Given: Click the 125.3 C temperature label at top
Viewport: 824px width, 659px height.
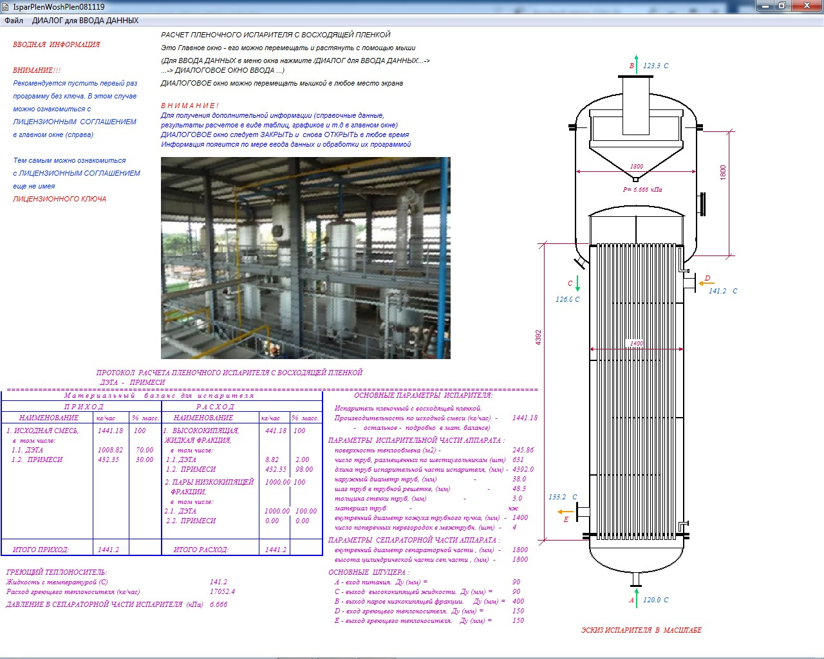Looking at the screenshot, I should (x=655, y=66).
